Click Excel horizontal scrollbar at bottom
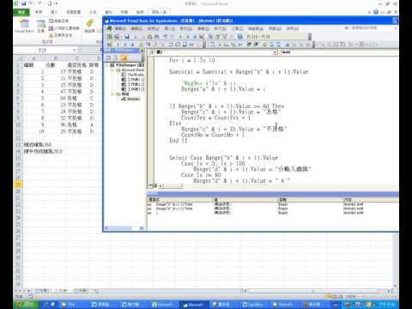 click(315, 291)
